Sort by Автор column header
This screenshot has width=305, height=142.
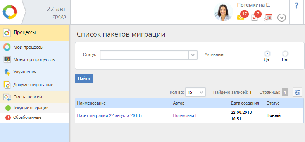tap(179, 103)
